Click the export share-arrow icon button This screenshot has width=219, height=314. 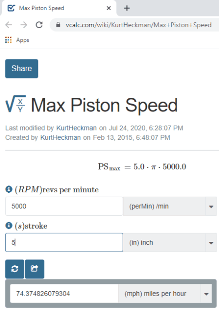click(35, 269)
